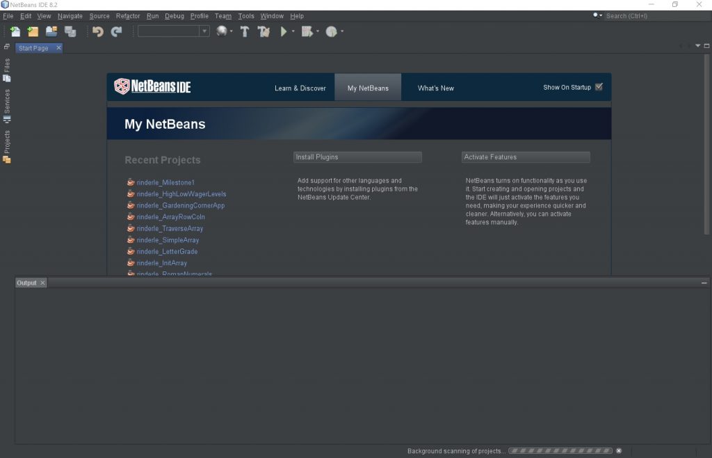Cancel background scanning with the X icon
The width and height of the screenshot is (712, 458).
coord(618,451)
